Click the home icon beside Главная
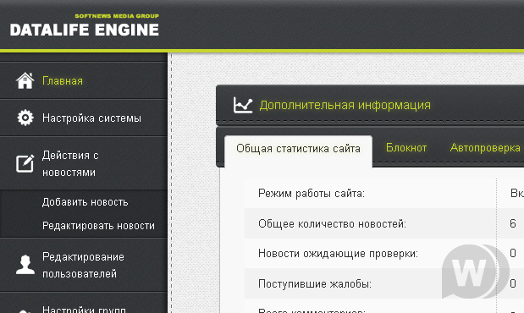The height and width of the screenshot is (313, 524). coord(25,80)
